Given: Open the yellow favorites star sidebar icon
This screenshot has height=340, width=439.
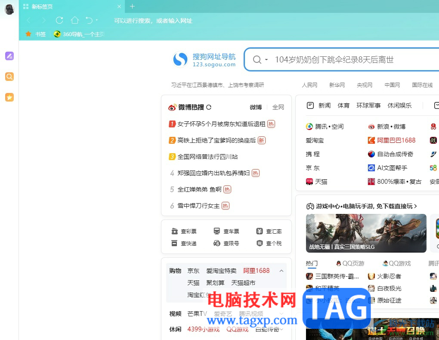Looking at the screenshot, I should coord(9,97).
